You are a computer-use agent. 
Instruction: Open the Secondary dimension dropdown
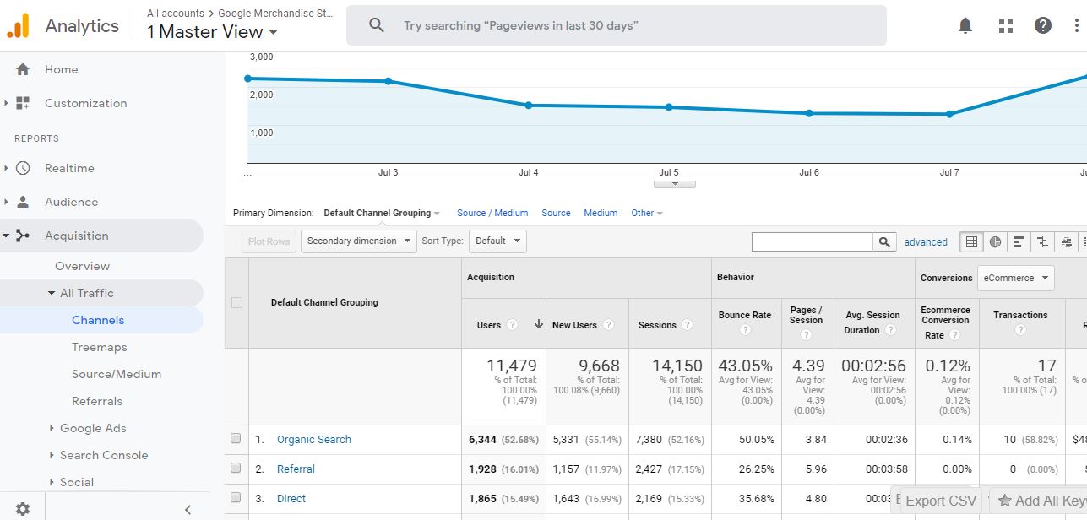click(x=358, y=241)
